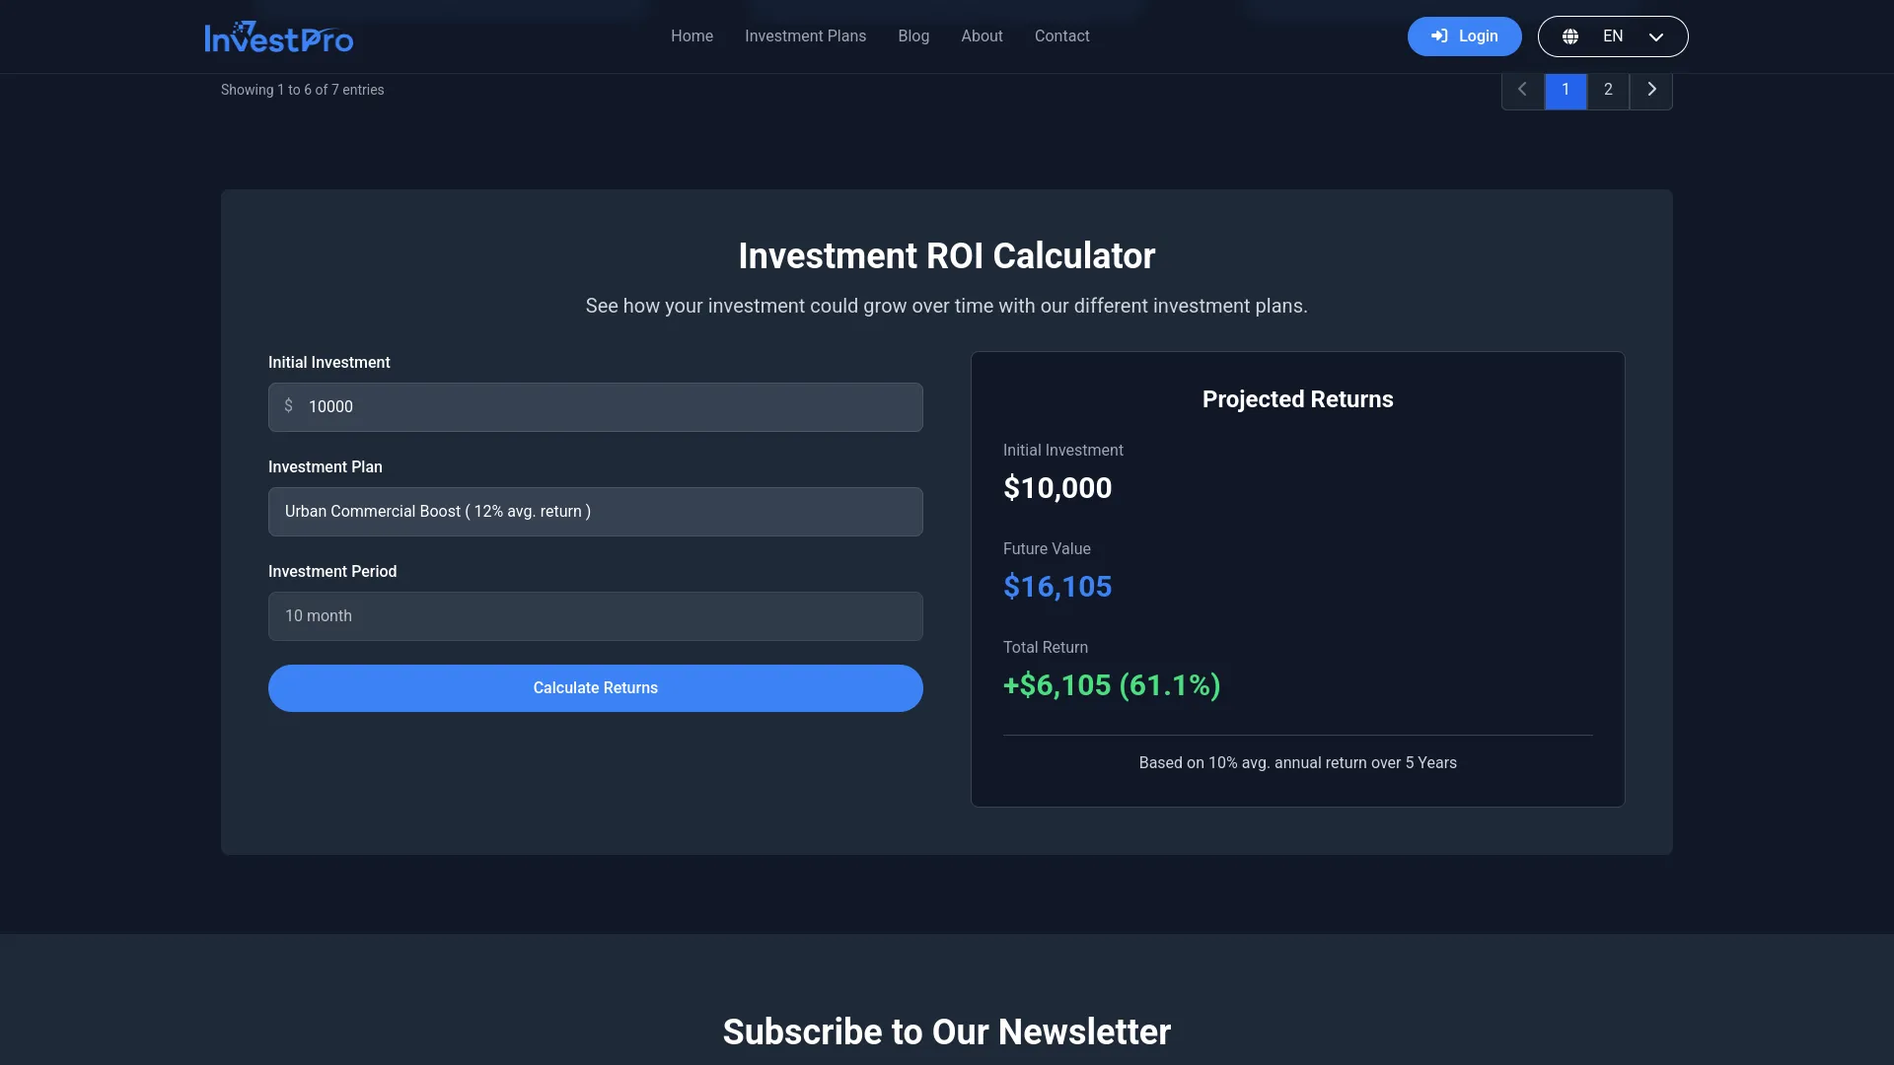
Task: Open the Investment Period dropdown
Action: (x=595, y=615)
